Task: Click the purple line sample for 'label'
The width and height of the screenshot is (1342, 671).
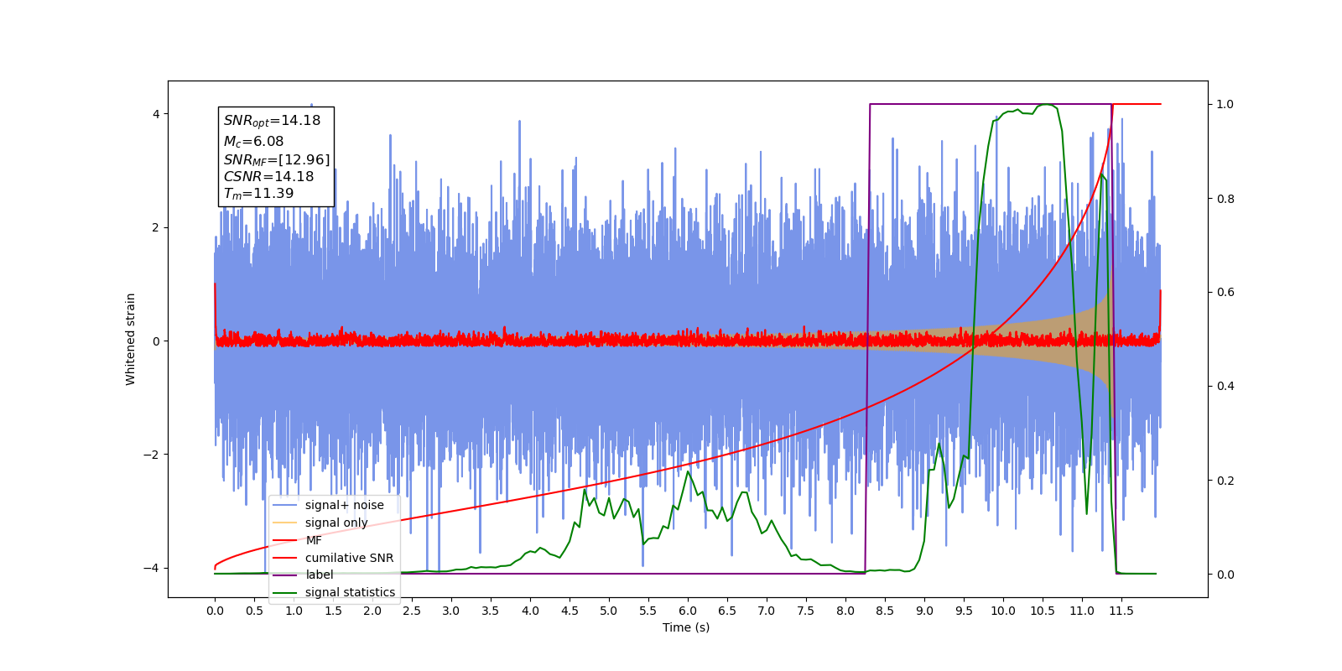Action: pos(285,575)
